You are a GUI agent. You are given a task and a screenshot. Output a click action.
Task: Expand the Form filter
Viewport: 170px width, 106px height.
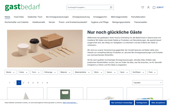coord(36,72)
